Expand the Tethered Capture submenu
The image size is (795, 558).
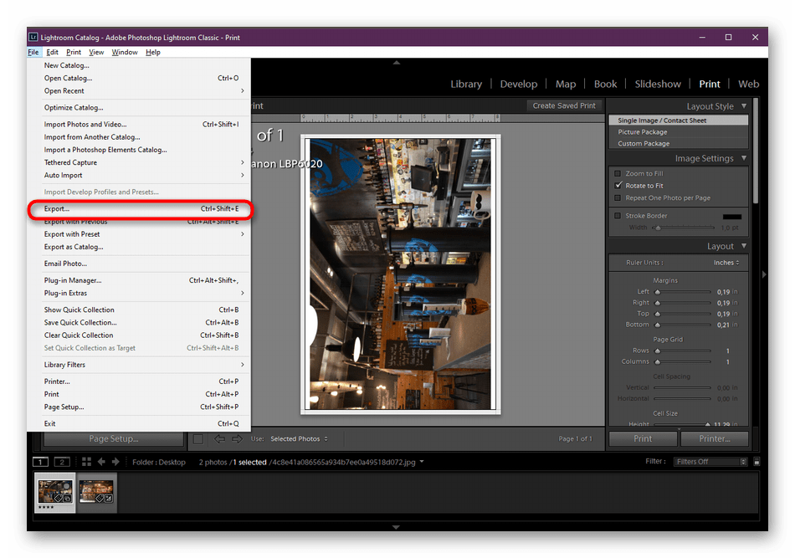tap(140, 162)
